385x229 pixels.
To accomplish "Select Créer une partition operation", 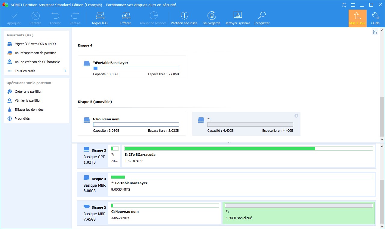I will [29, 92].
